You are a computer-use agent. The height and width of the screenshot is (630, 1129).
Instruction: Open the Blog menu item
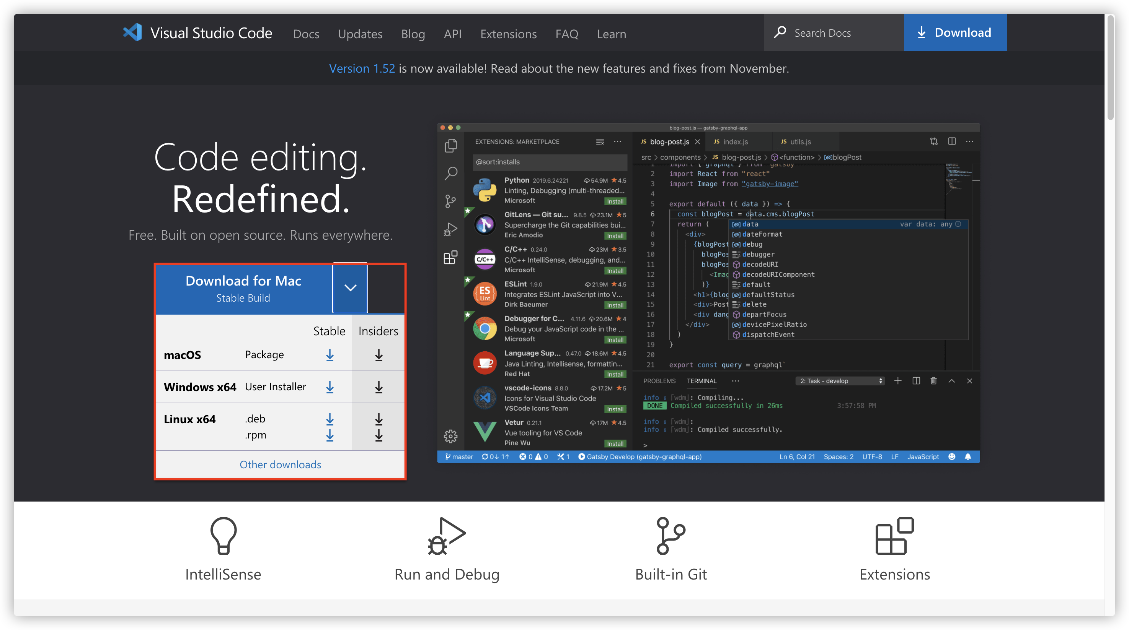[x=413, y=34]
